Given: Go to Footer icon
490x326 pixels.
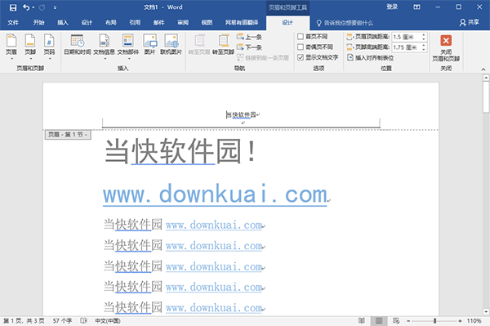Looking at the screenshot, I should (x=223, y=45).
